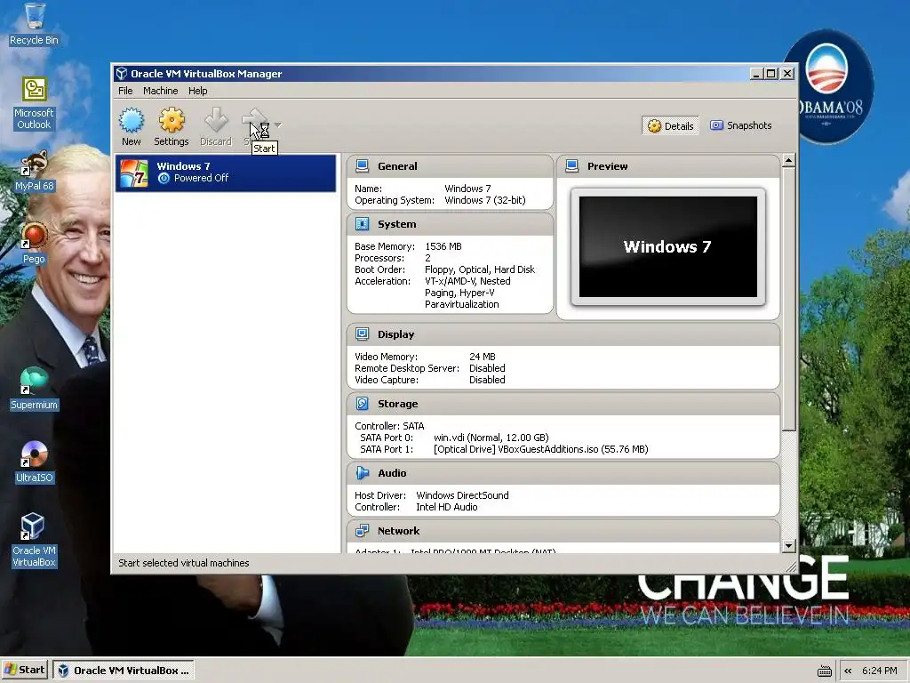Click the General section header
The image size is (910, 683).
point(450,166)
